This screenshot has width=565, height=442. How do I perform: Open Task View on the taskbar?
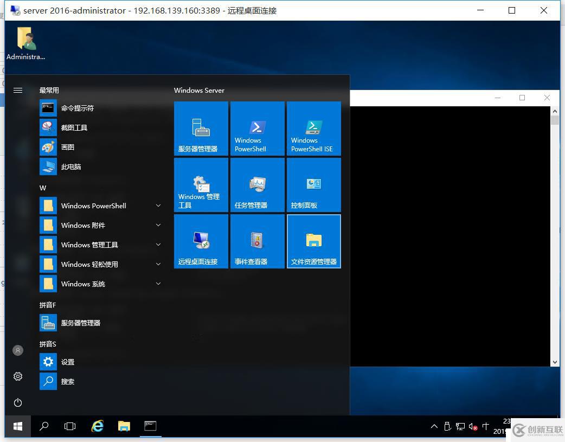click(x=70, y=426)
